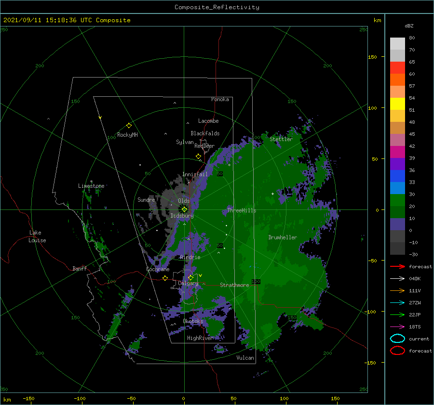
Task: Click the Cochrane city label
Action: click(158, 269)
